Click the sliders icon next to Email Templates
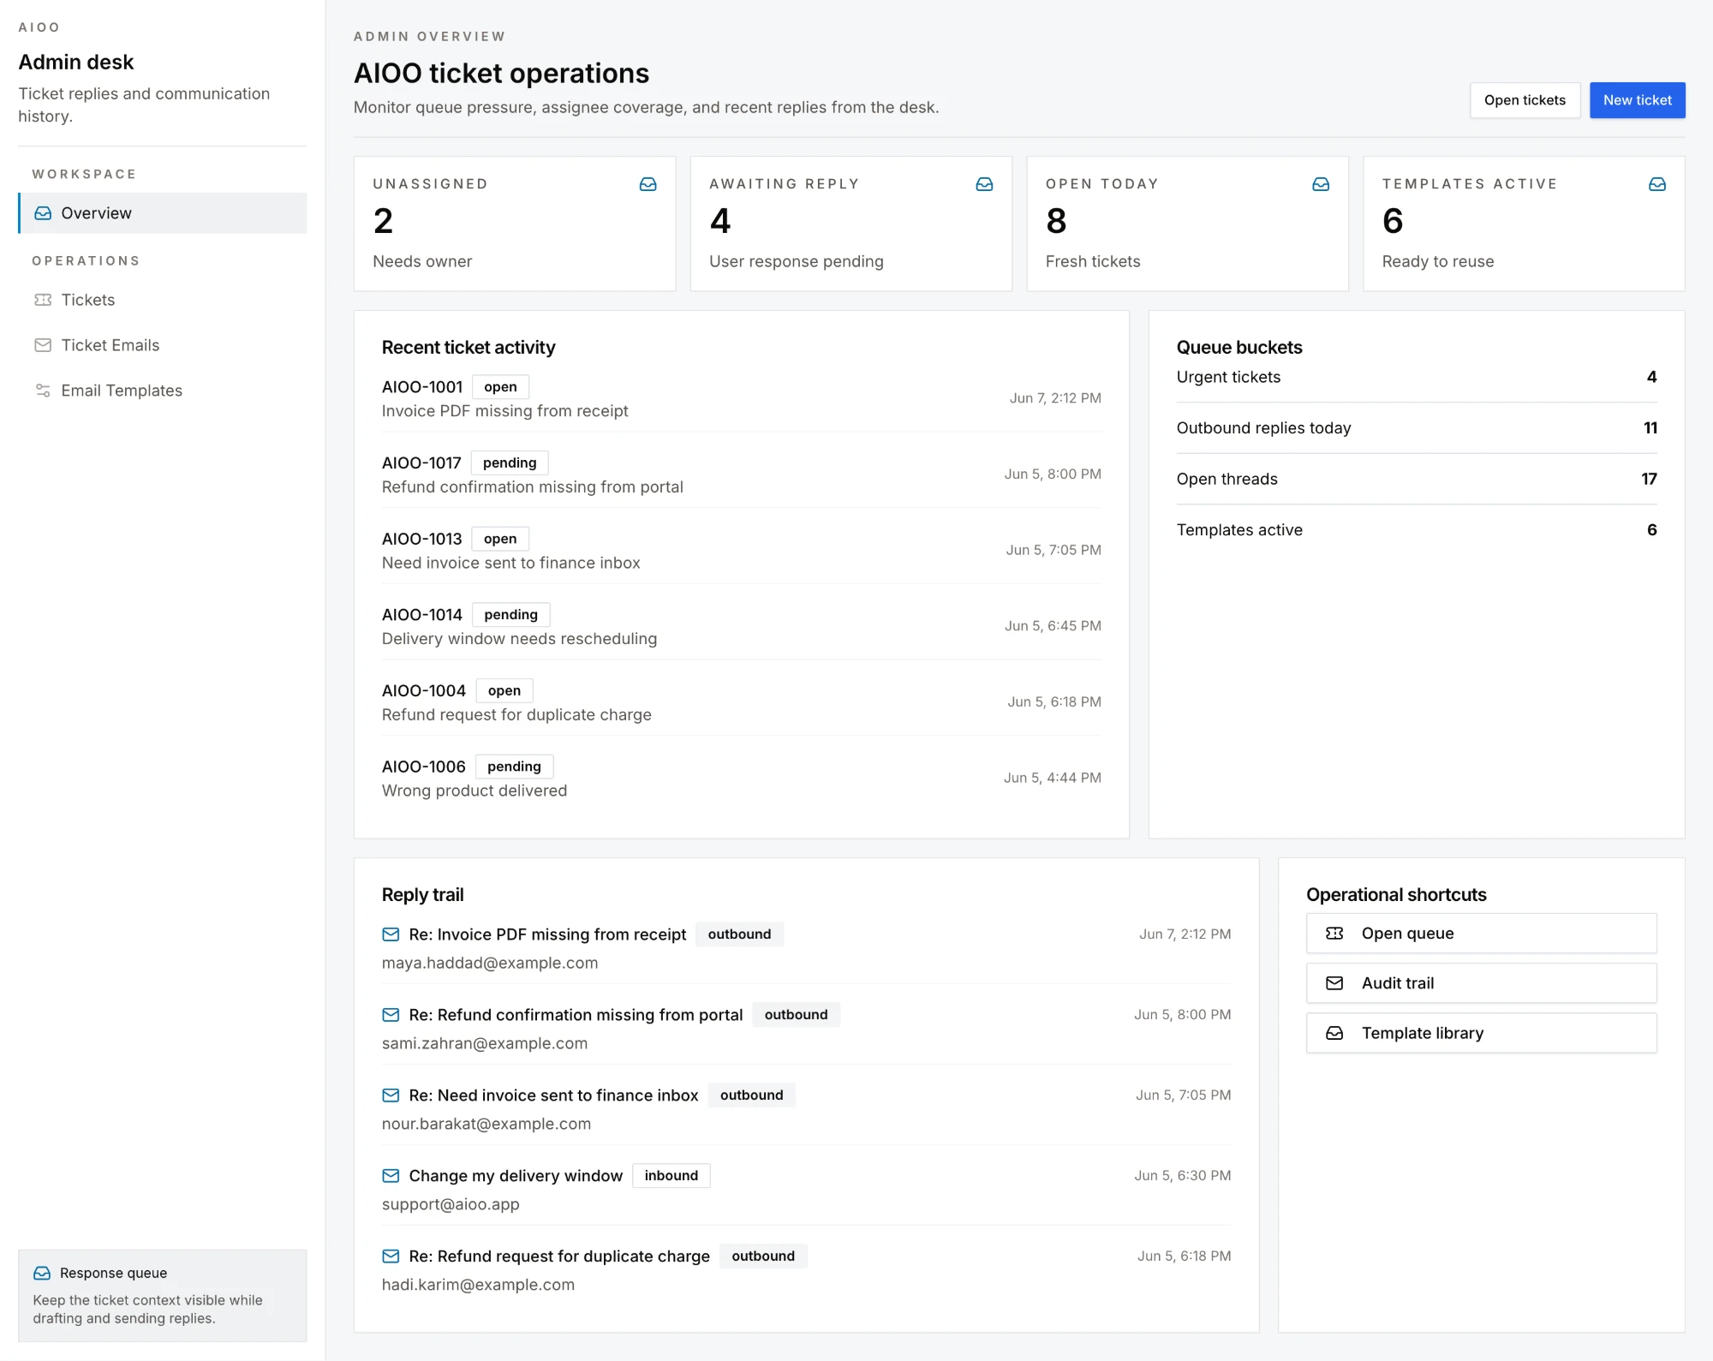Screen dimensions: 1713x1361 [x=43, y=391]
